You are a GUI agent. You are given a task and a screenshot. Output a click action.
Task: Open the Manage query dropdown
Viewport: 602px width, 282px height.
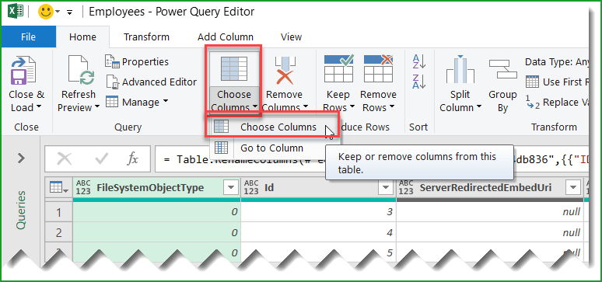(137, 102)
